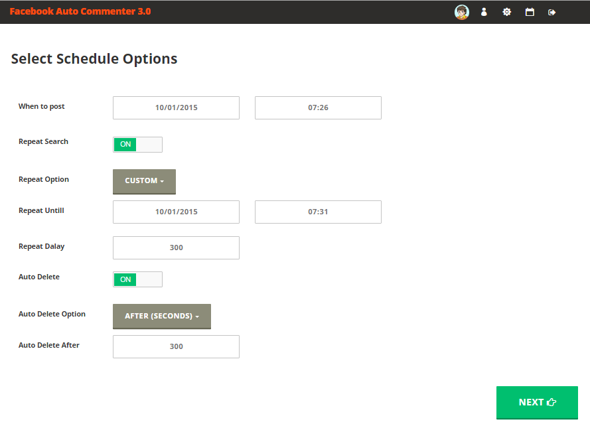Screen dimensions: 590x424
Task: Click the Repeat Untill time field
Action: click(x=318, y=212)
